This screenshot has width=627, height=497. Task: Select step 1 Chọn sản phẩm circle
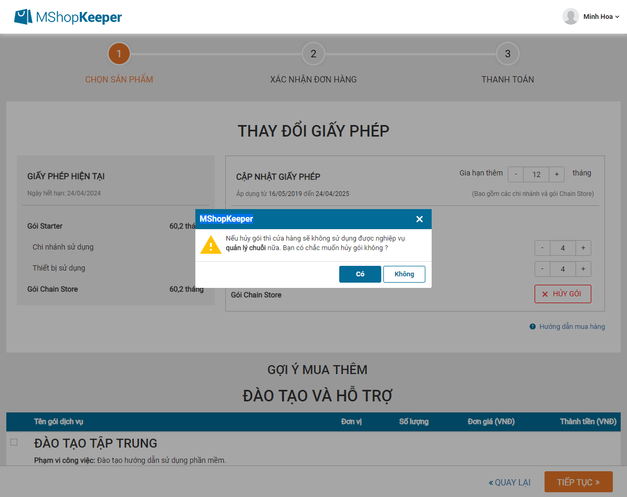tap(119, 54)
